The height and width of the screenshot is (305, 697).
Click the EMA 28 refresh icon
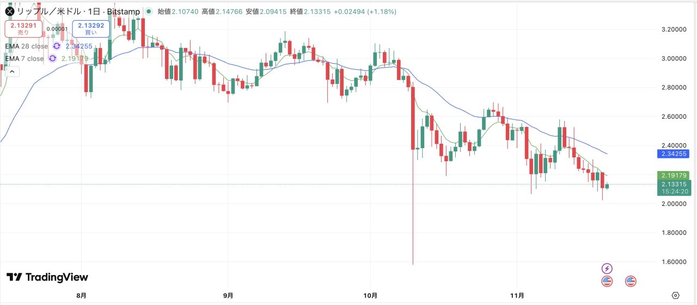pyautogui.click(x=57, y=46)
